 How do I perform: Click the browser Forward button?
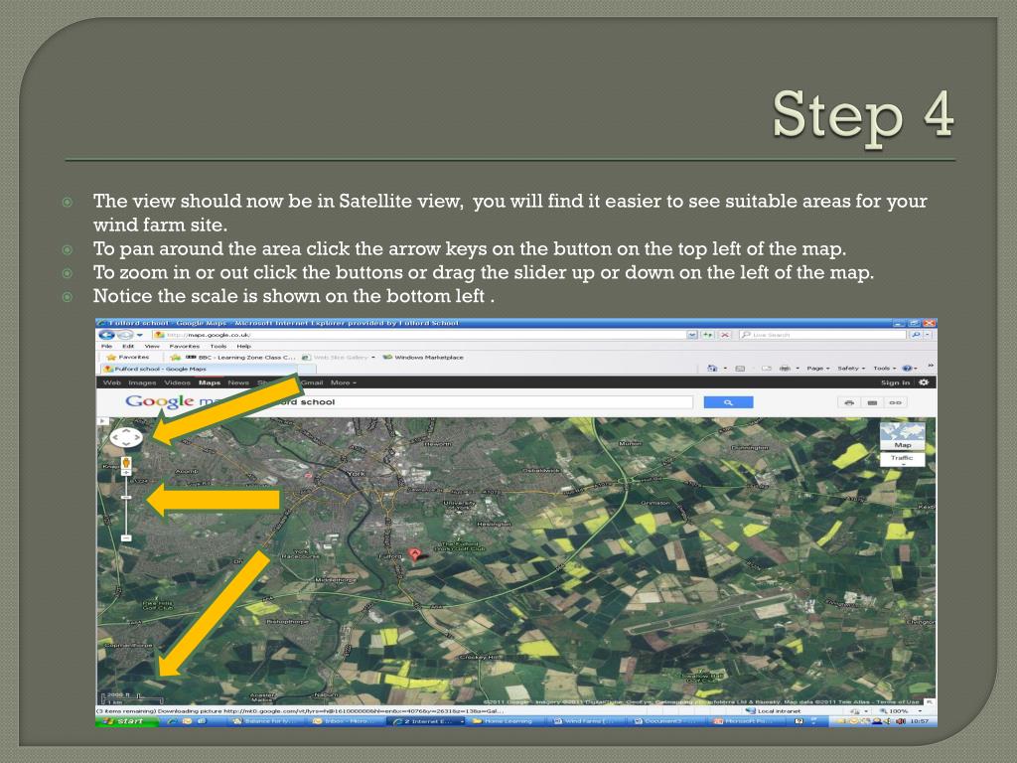click(125, 335)
